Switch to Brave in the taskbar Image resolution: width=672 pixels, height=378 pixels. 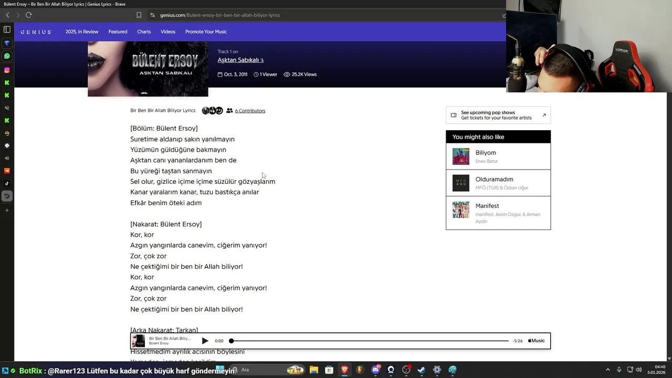pos(344,370)
